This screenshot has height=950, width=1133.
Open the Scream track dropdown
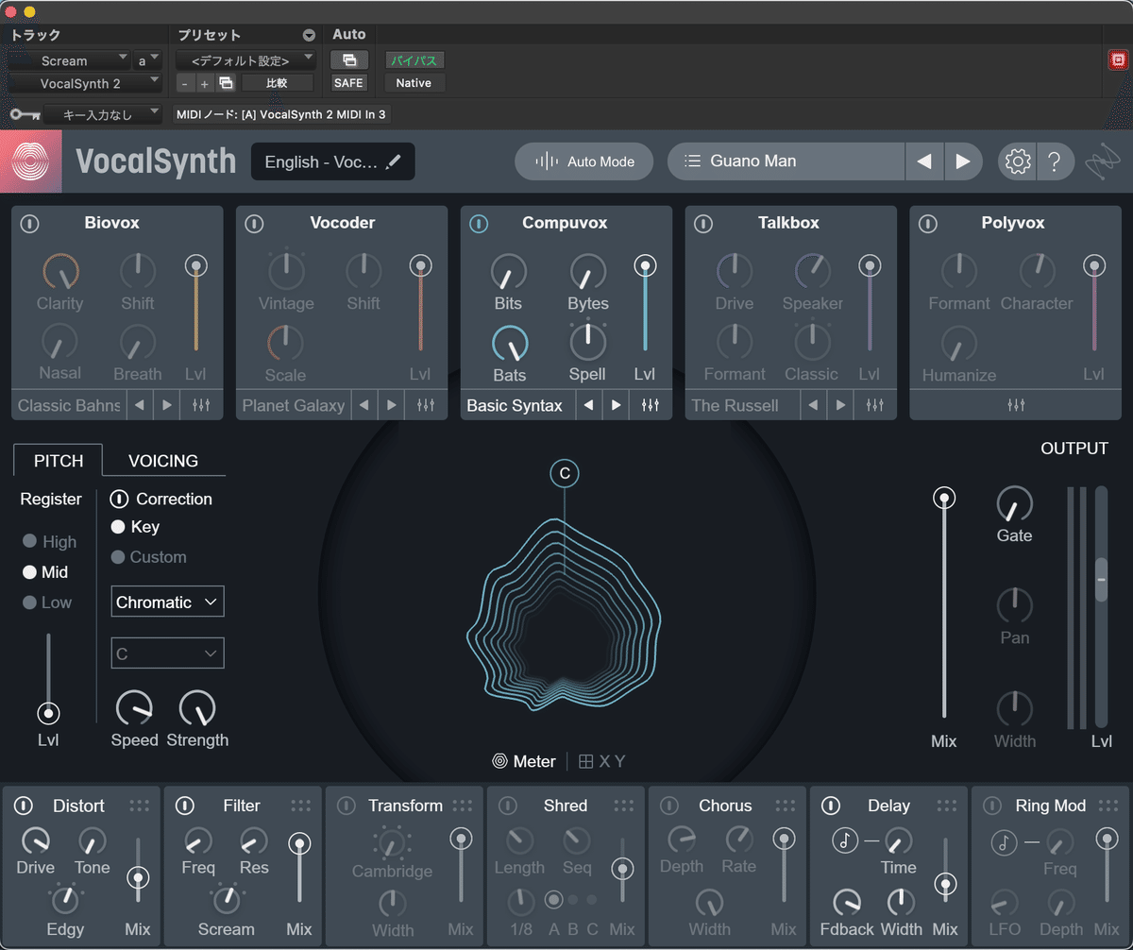(66, 59)
